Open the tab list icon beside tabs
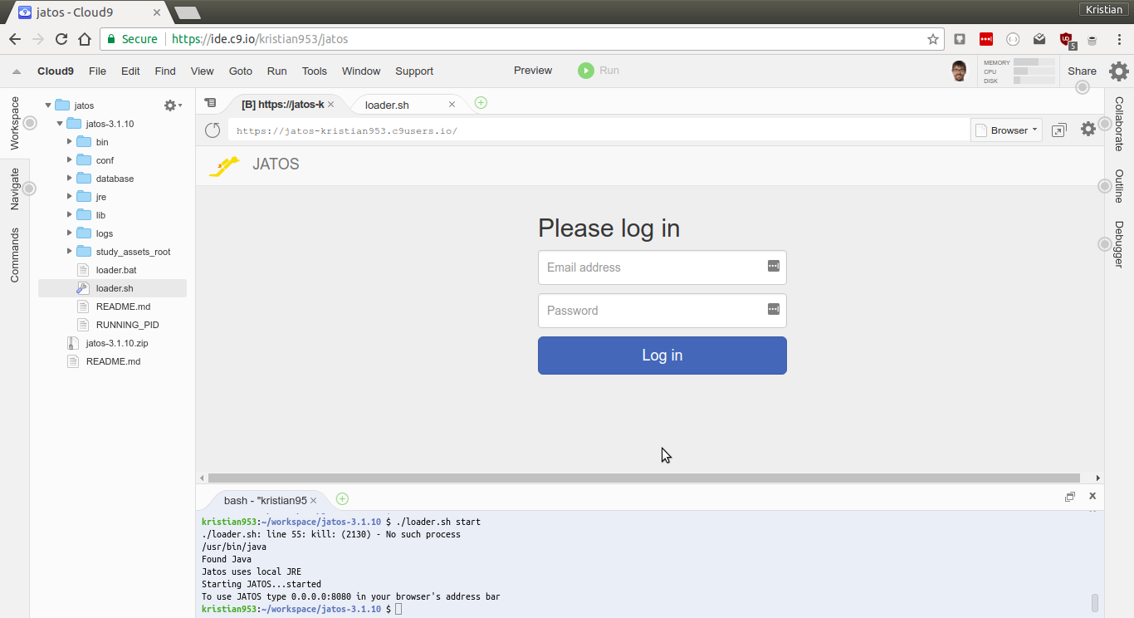The height and width of the screenshot is (618, 1134). [x=210, y=103]
